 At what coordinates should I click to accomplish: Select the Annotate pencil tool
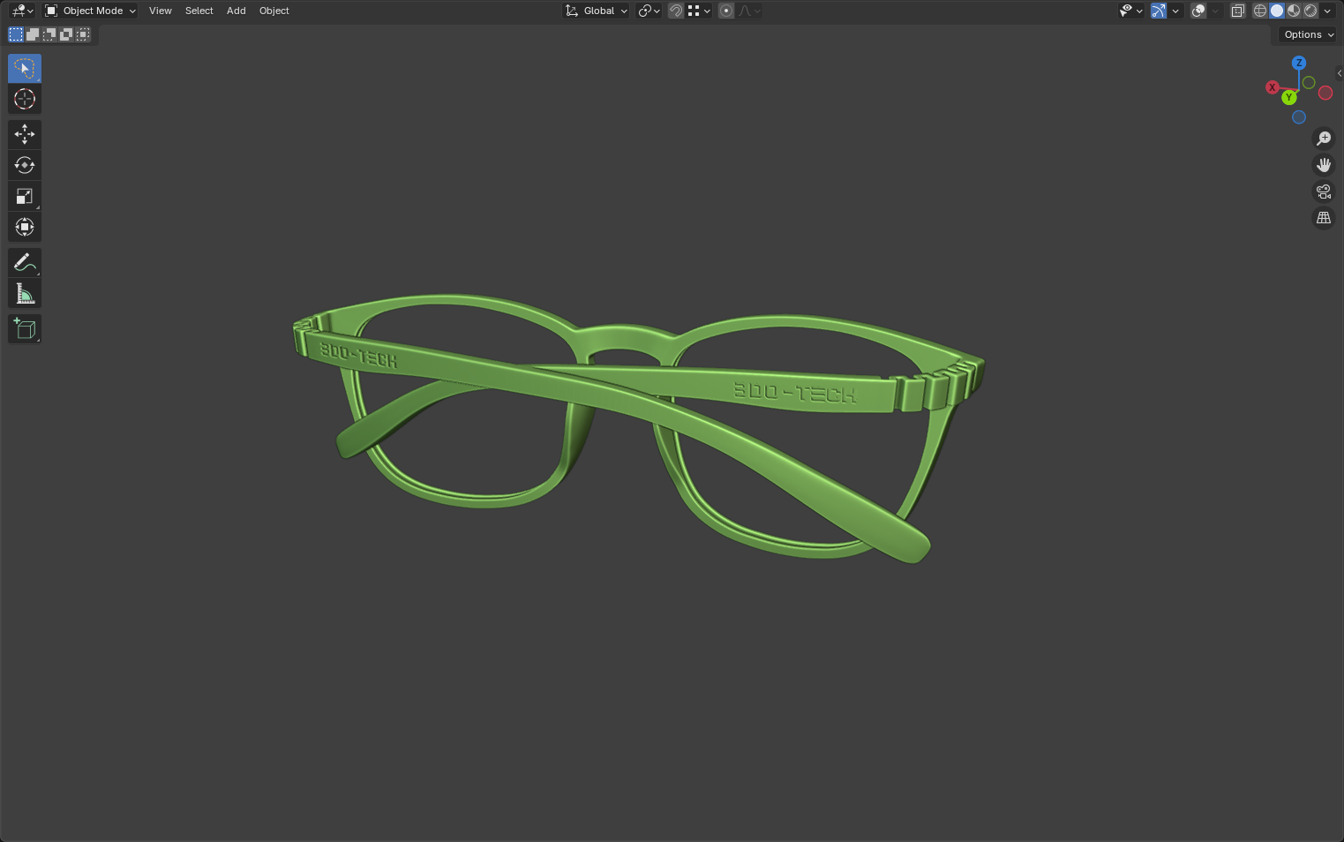pos(24,262)
